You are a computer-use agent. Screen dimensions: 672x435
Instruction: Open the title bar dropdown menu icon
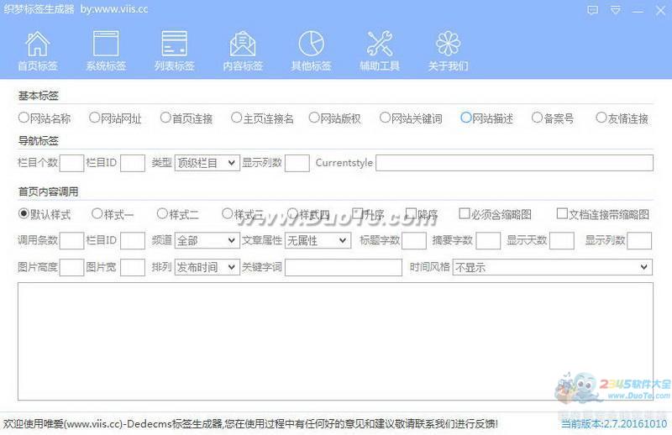pos(616,10)
